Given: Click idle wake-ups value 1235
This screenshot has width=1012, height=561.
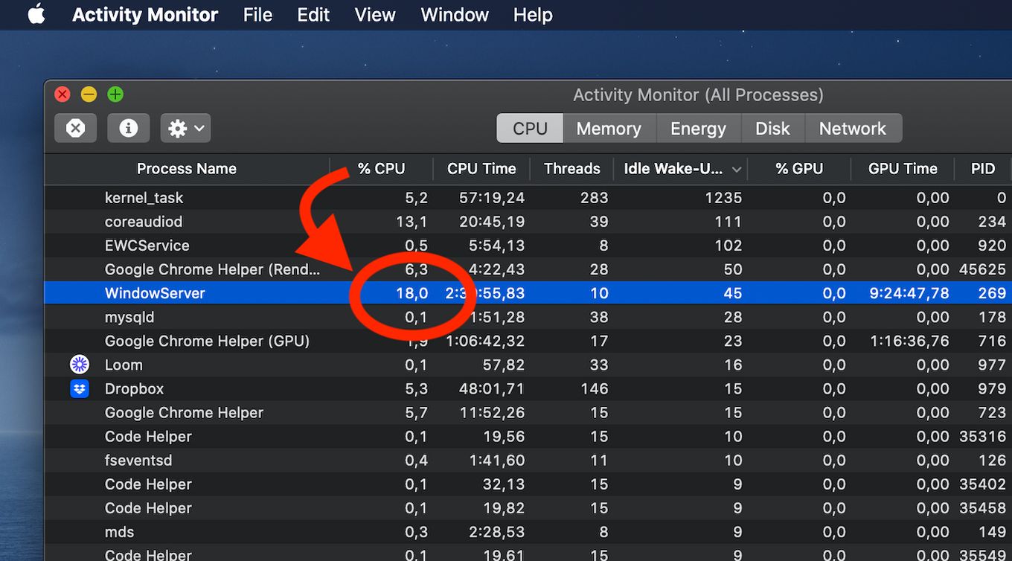Looking at the screenshot, I should (724, 198).
